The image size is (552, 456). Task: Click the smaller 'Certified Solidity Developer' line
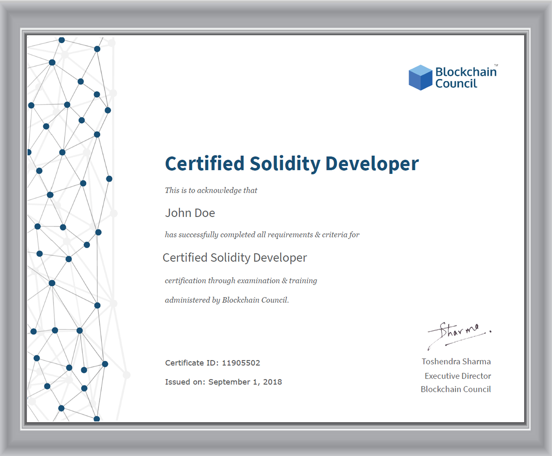(235, 258)
